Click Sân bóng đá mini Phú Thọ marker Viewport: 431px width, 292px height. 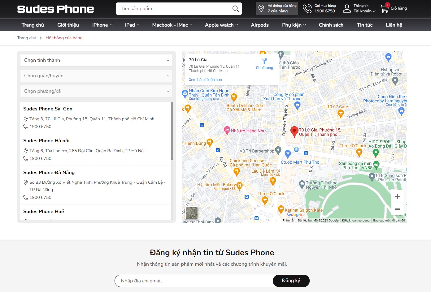click(x=377, y=165)
